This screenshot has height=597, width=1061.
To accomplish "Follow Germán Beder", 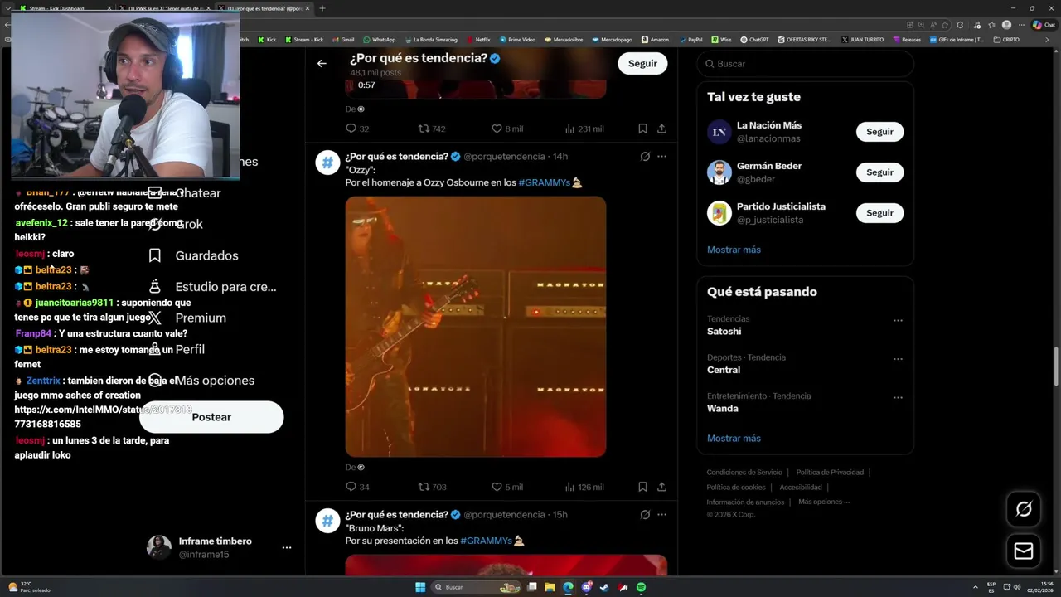I will coord(879,172).
